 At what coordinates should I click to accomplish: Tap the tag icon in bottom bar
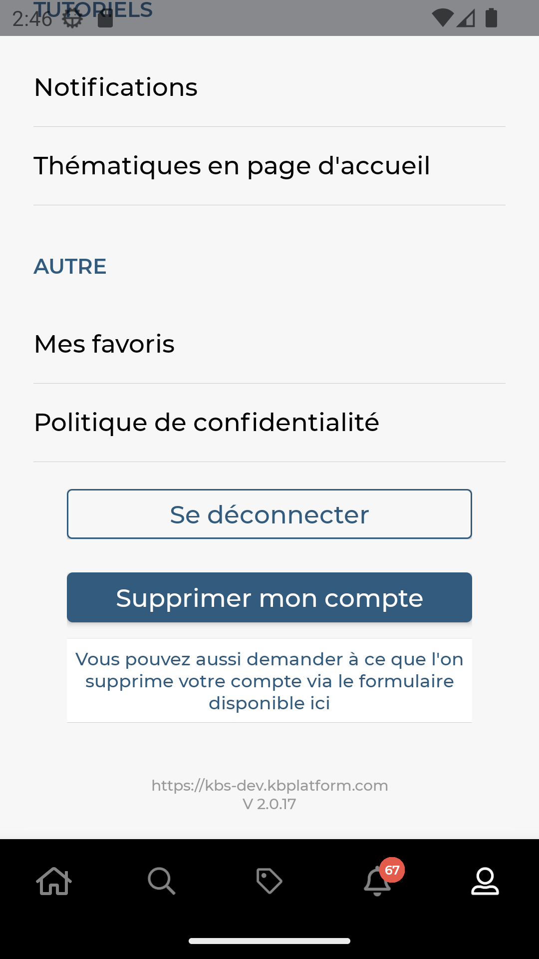pyautogui.click(x=269, y=881)
